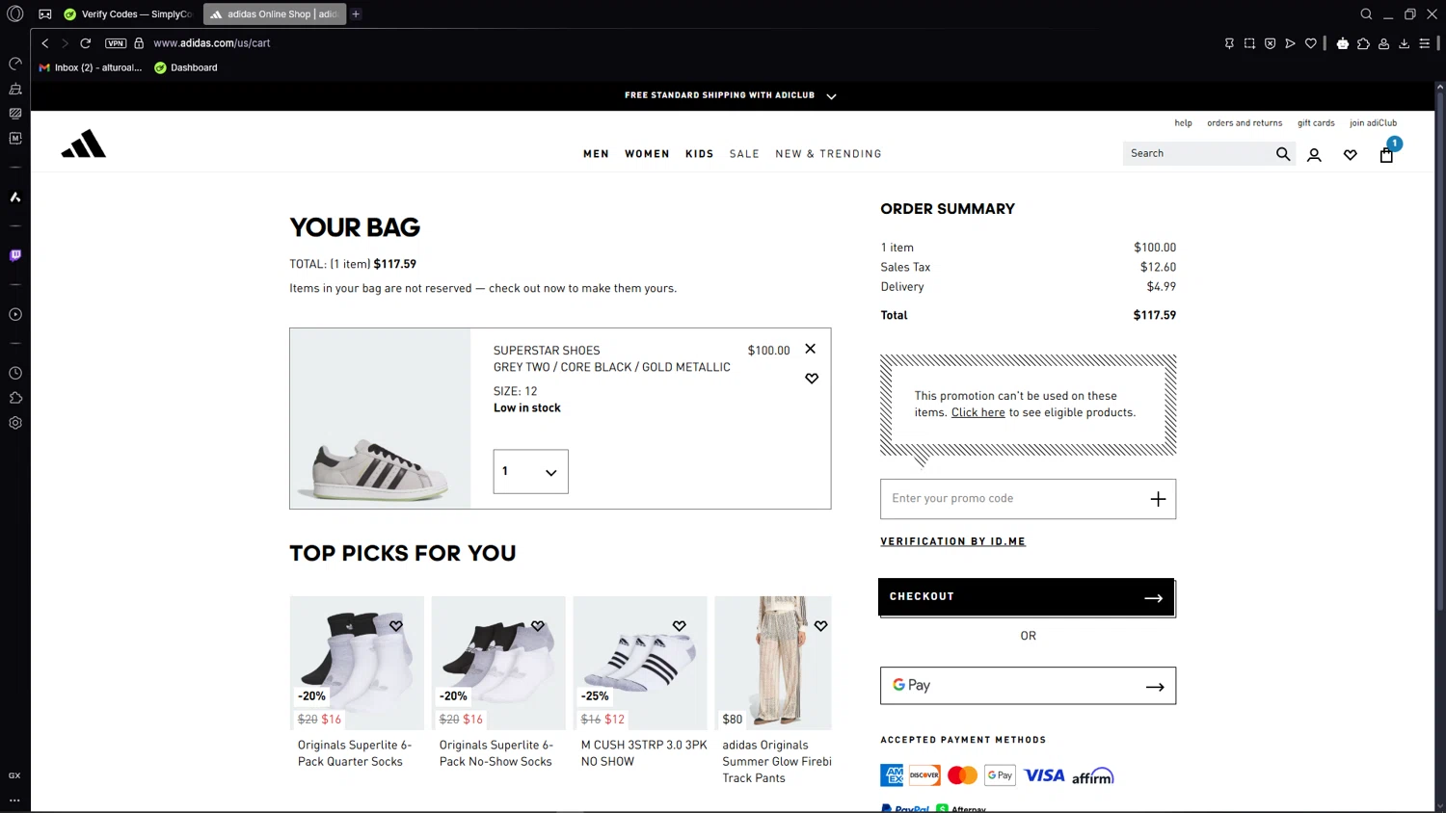Click the adidas three-stripes logo
Viewport: 1446px width, 813px height.
click(x=84, y=144)
